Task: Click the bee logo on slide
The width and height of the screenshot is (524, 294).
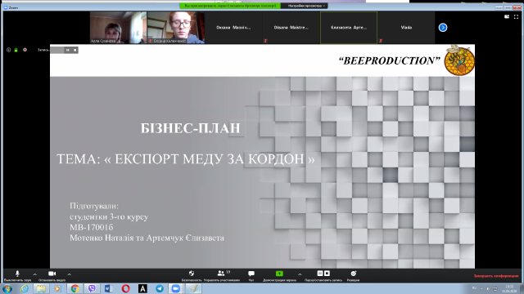Action: (x=459, y=60)
